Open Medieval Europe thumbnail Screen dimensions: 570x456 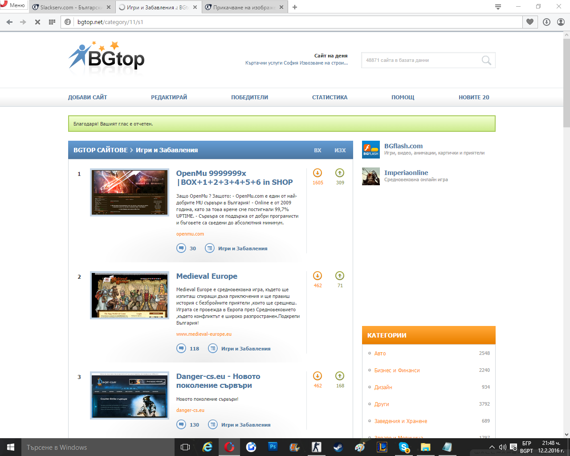[x=130, y=295]
